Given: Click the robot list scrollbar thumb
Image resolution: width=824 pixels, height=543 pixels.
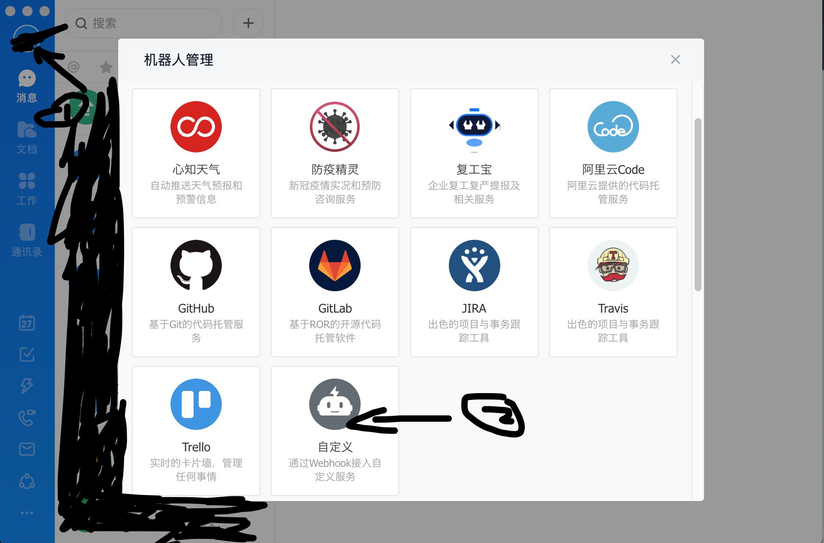Looking at the screenshot, I should [698, 205].
